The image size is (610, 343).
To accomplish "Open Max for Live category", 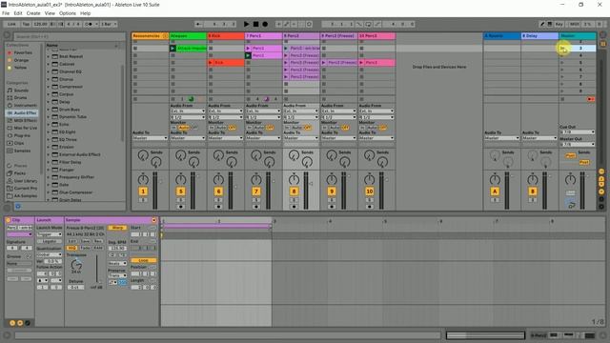I will tap(22, 128).
